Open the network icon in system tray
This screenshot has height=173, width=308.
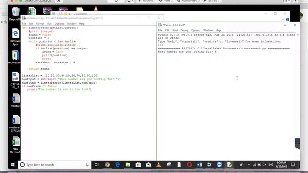tap(255, 165)
